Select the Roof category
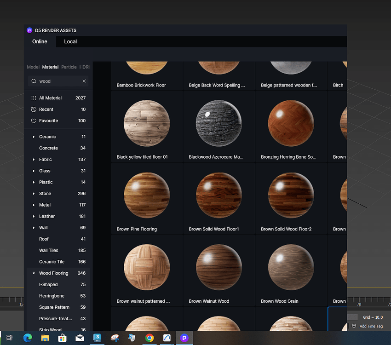Image resolution: width=391 pixels, height=345 pixels. 58,239
